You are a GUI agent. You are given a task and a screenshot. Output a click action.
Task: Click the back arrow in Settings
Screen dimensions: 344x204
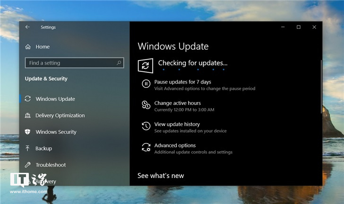27,27
